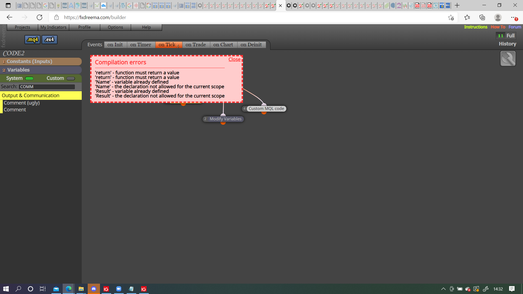Open the Mail app on taskbar
Image resolution: width=523 pixels, height=294 pixels.
(x=56, y=289)
